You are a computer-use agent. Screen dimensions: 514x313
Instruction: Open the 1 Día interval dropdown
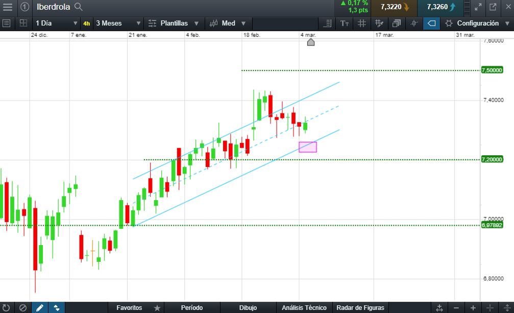[56, 23]
